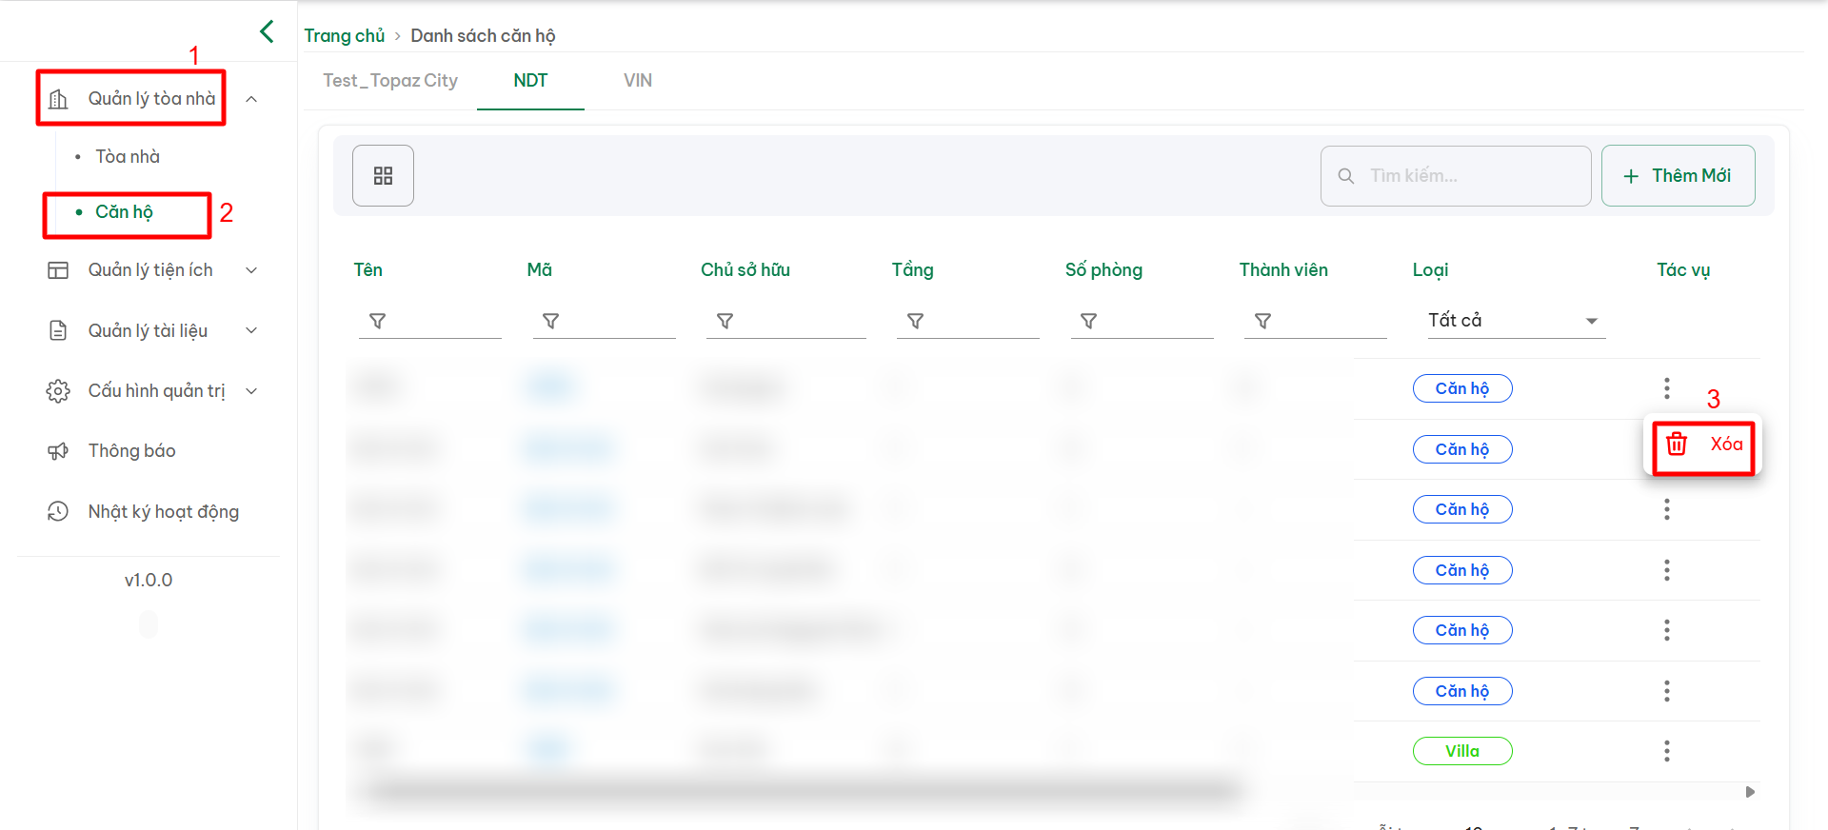The image size is (1828, 830).
Task: Click the Thêm Mới button
Action: click(x=1678, y=176)
